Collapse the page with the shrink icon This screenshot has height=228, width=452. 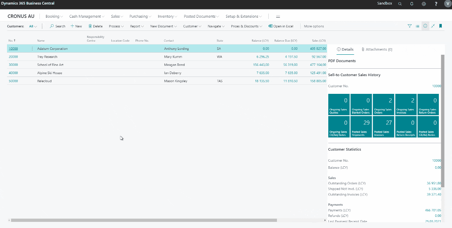(433, 26)
